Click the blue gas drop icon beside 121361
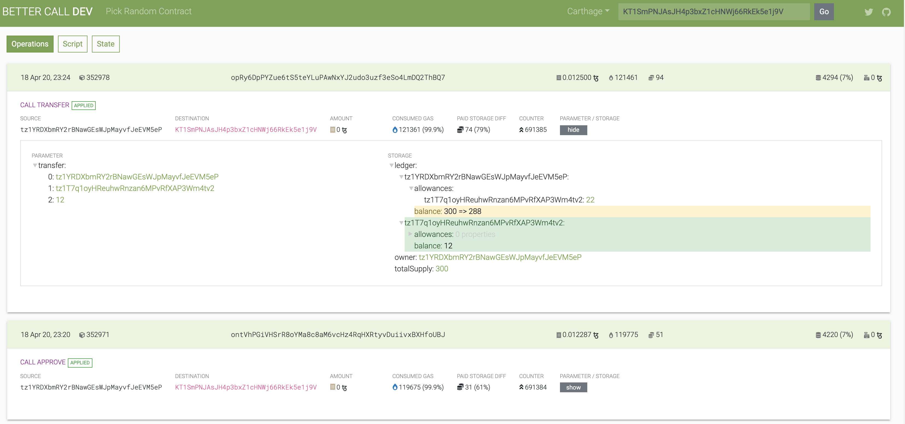The image size is (905, 424). point(395,130)
